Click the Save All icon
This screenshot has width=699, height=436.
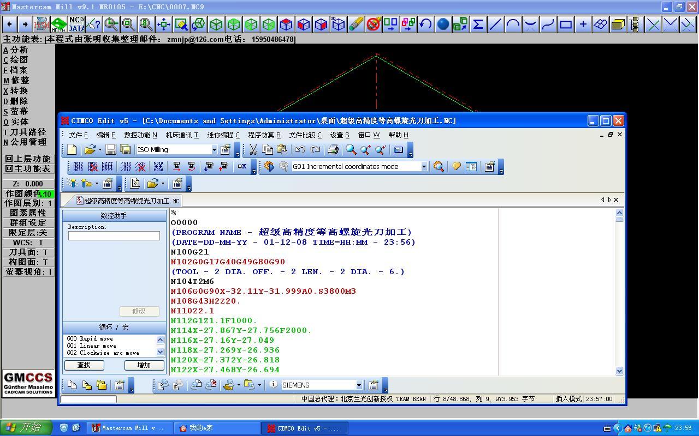[x=125, y=150]
